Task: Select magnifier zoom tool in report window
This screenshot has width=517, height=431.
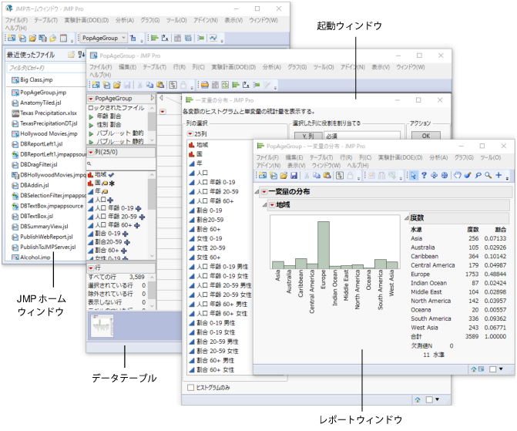Action: [488, 175]
